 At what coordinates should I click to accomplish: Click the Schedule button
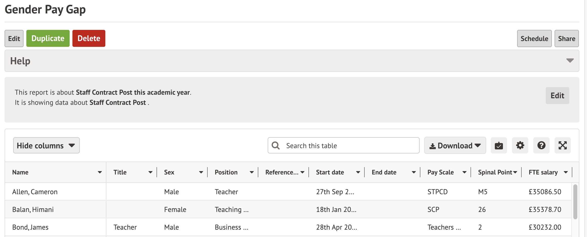[x=534, y=38]
